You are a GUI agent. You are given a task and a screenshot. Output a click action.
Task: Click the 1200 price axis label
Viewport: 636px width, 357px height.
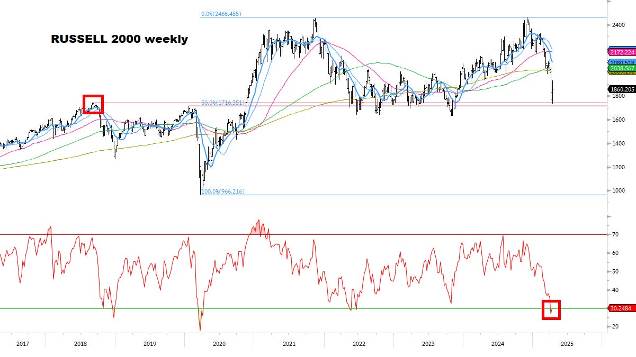pos(617,168)
